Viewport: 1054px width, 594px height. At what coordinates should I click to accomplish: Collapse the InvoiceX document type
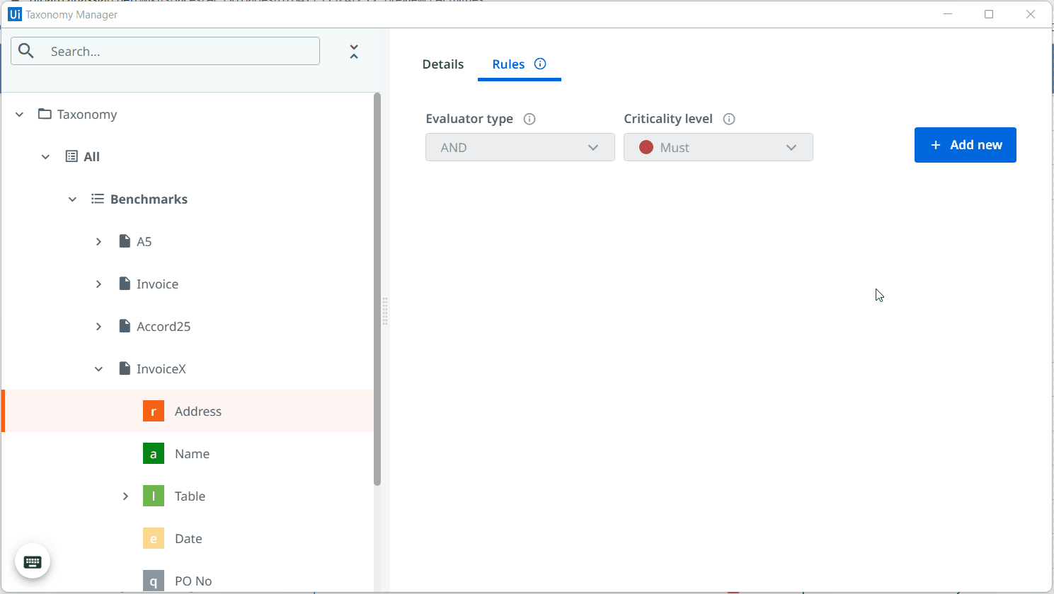click(99, 369)
